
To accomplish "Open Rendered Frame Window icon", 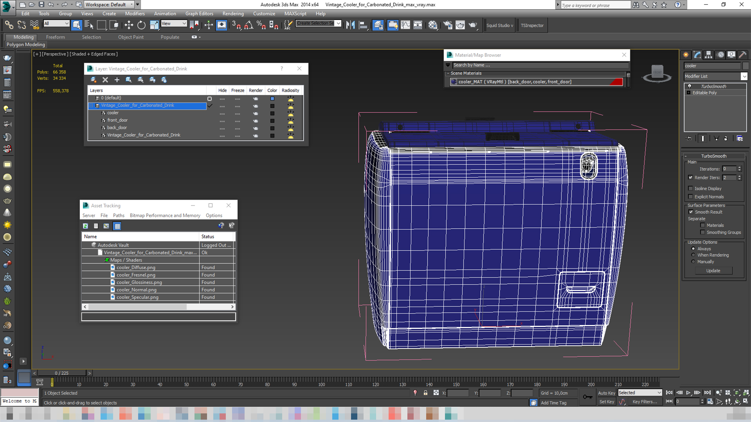I will pos(460,25).
